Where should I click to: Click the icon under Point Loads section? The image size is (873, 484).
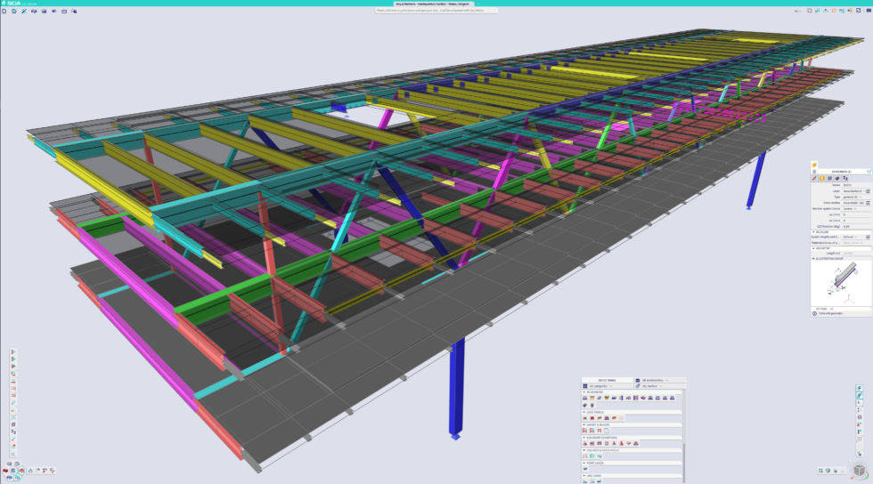(585, 468)
